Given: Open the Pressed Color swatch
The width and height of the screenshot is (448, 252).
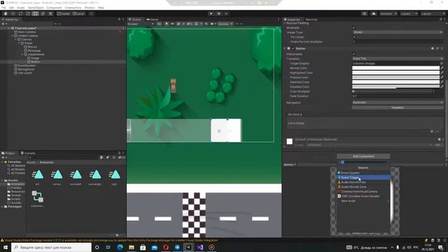Looking at the screenshot, I should (395, 78).
